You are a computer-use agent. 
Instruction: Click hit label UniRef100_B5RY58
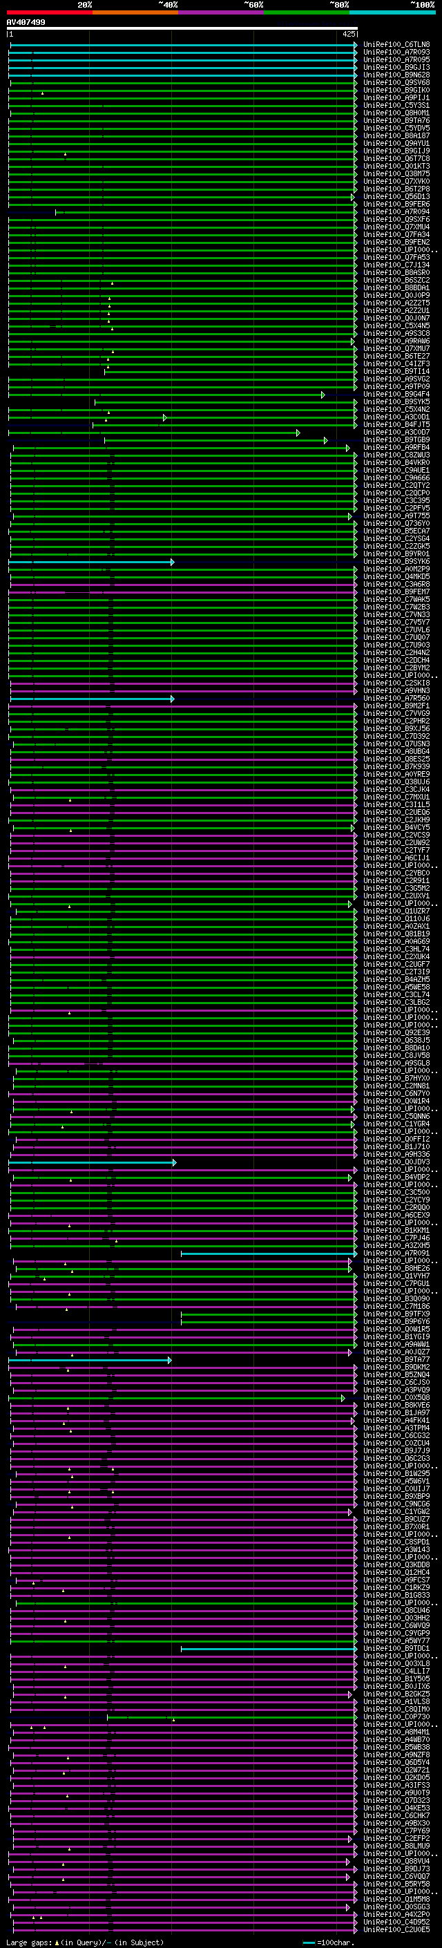(396, 1884)
